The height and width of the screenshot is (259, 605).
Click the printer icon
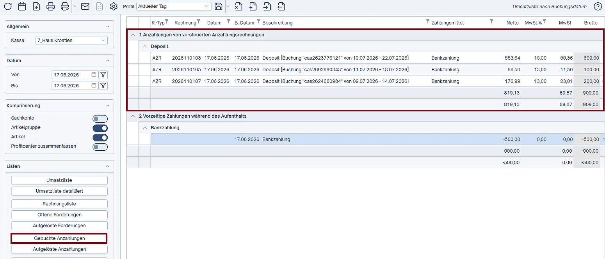(x=50, y=6)
